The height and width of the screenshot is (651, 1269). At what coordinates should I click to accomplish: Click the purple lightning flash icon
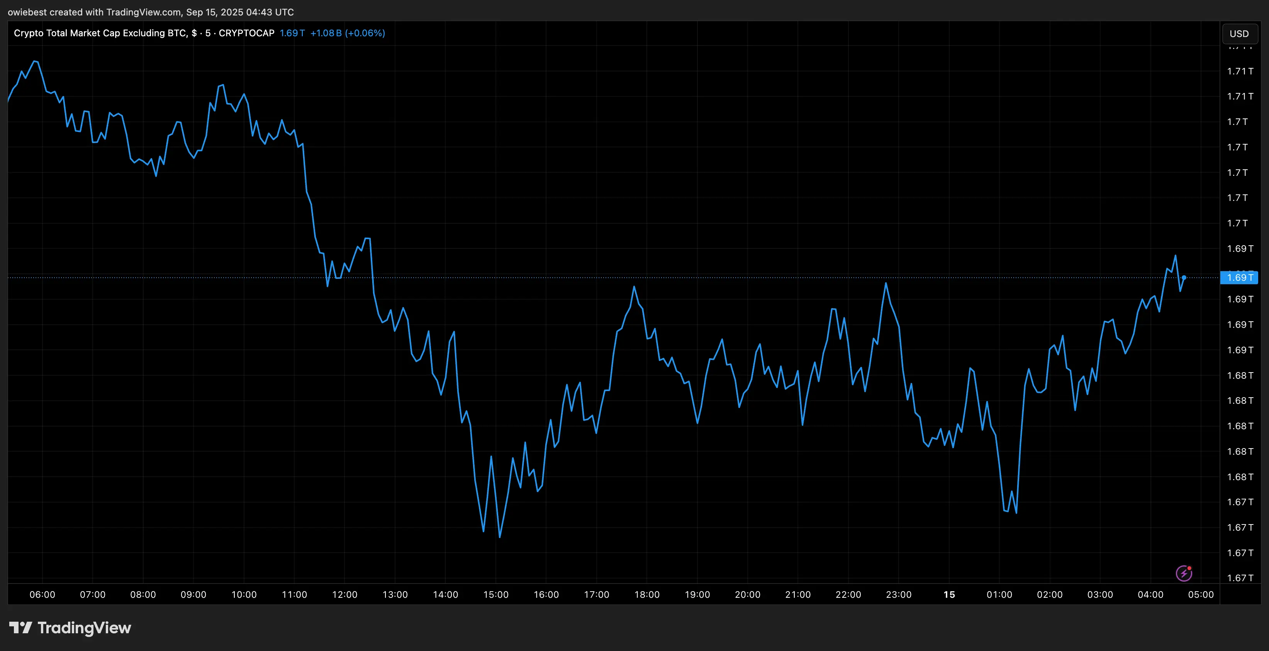[1184, 573]
